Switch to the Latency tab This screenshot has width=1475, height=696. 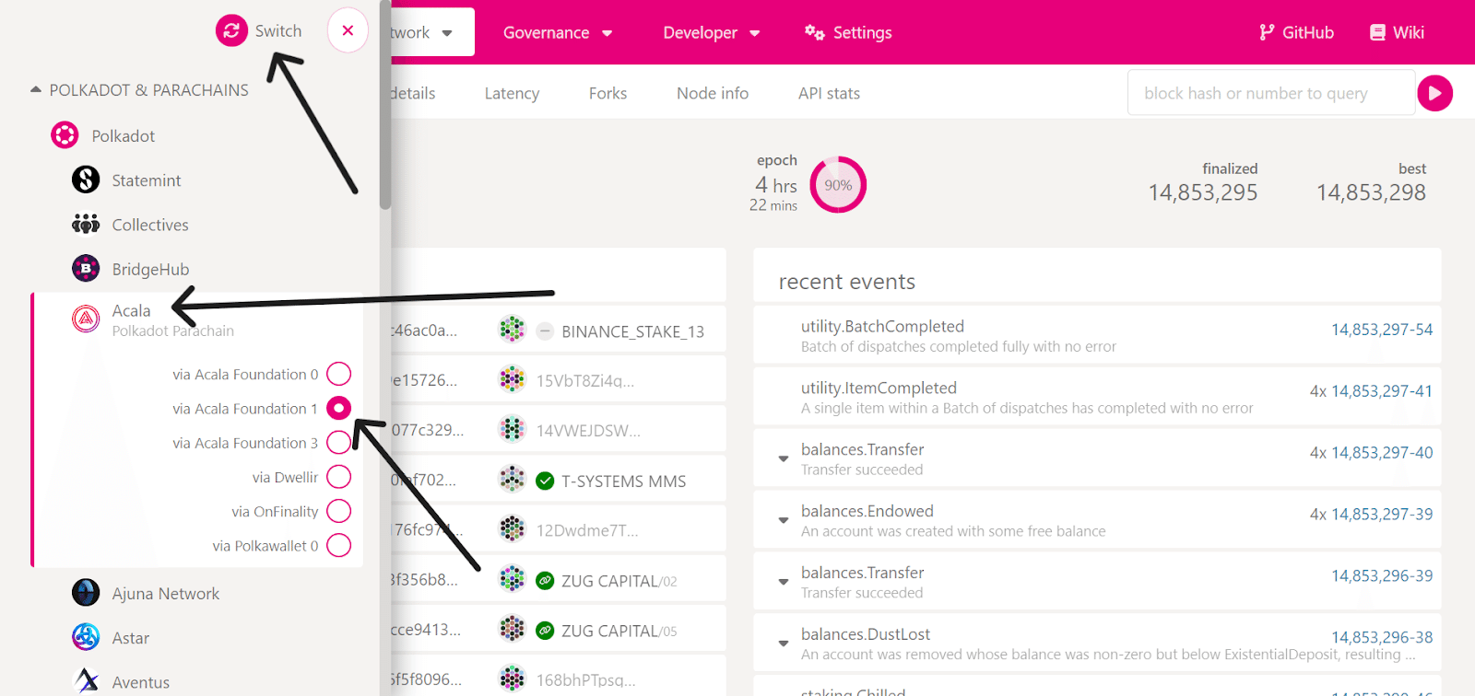[x=512, y=93]
